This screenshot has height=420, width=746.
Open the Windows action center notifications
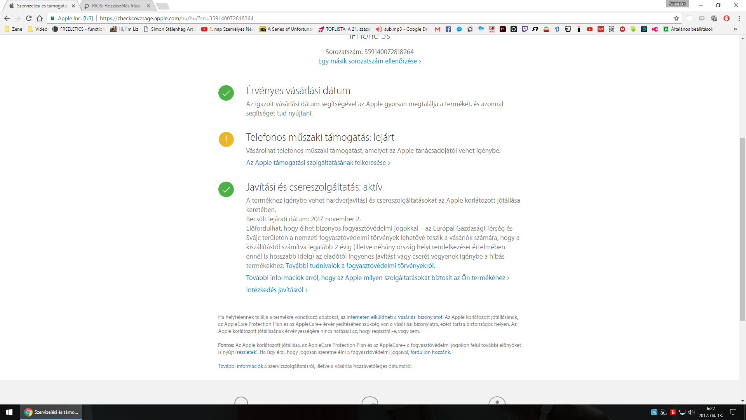(733, 412)
